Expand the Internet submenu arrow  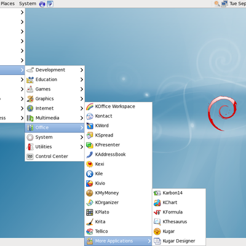(82, 108)
